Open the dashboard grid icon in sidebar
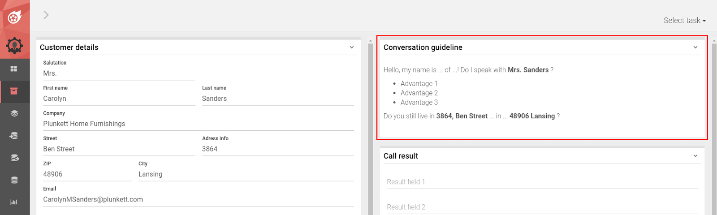717x215 pixels. point(14,69)
